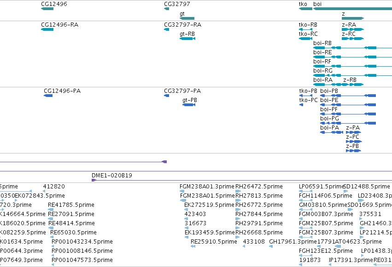Select the boi-RB transcript

pos(352,48)
